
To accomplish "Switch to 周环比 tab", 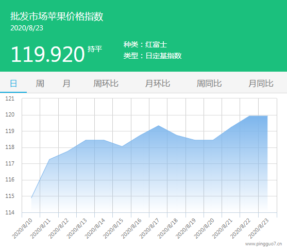I will [106, 84].
